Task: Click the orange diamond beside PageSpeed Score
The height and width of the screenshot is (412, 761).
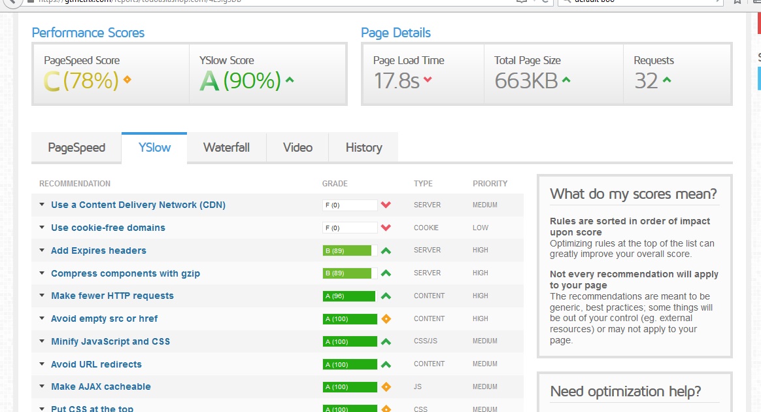Action: point(127,80)
